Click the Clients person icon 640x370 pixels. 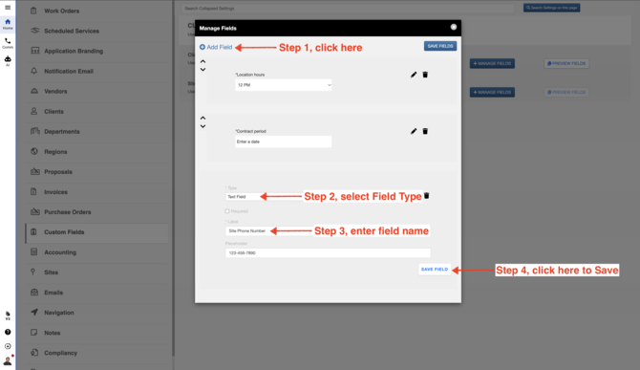coord(33,111)
